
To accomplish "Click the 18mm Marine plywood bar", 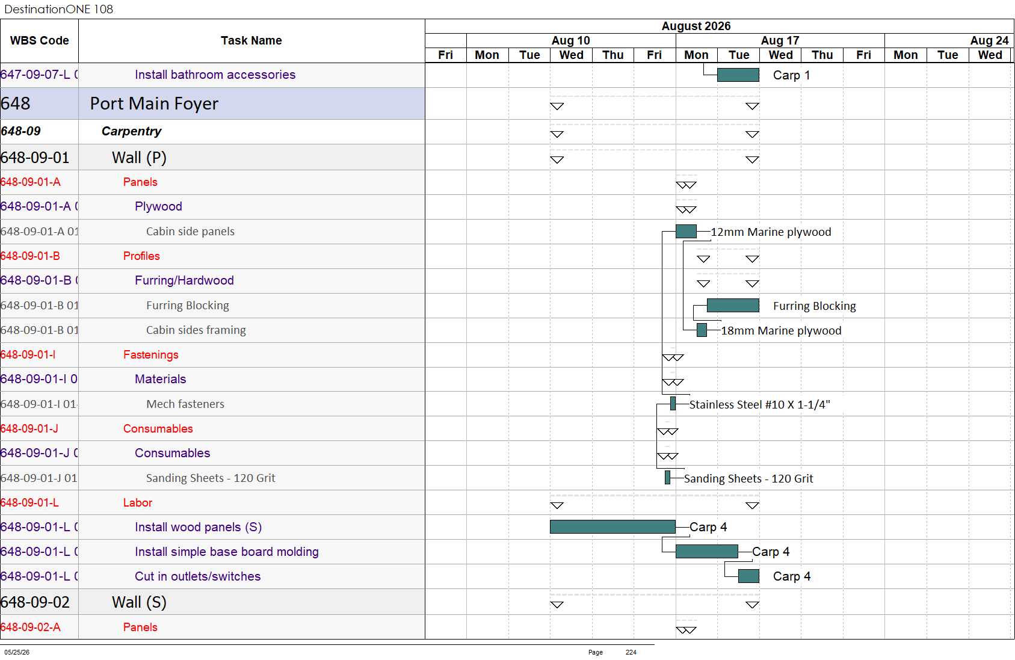I will tap(702, 330).
